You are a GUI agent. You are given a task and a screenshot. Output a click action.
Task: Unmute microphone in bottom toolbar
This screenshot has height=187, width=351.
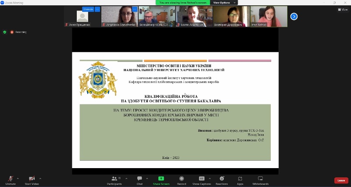11,180
